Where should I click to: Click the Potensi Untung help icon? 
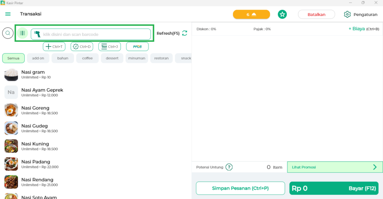229,167
